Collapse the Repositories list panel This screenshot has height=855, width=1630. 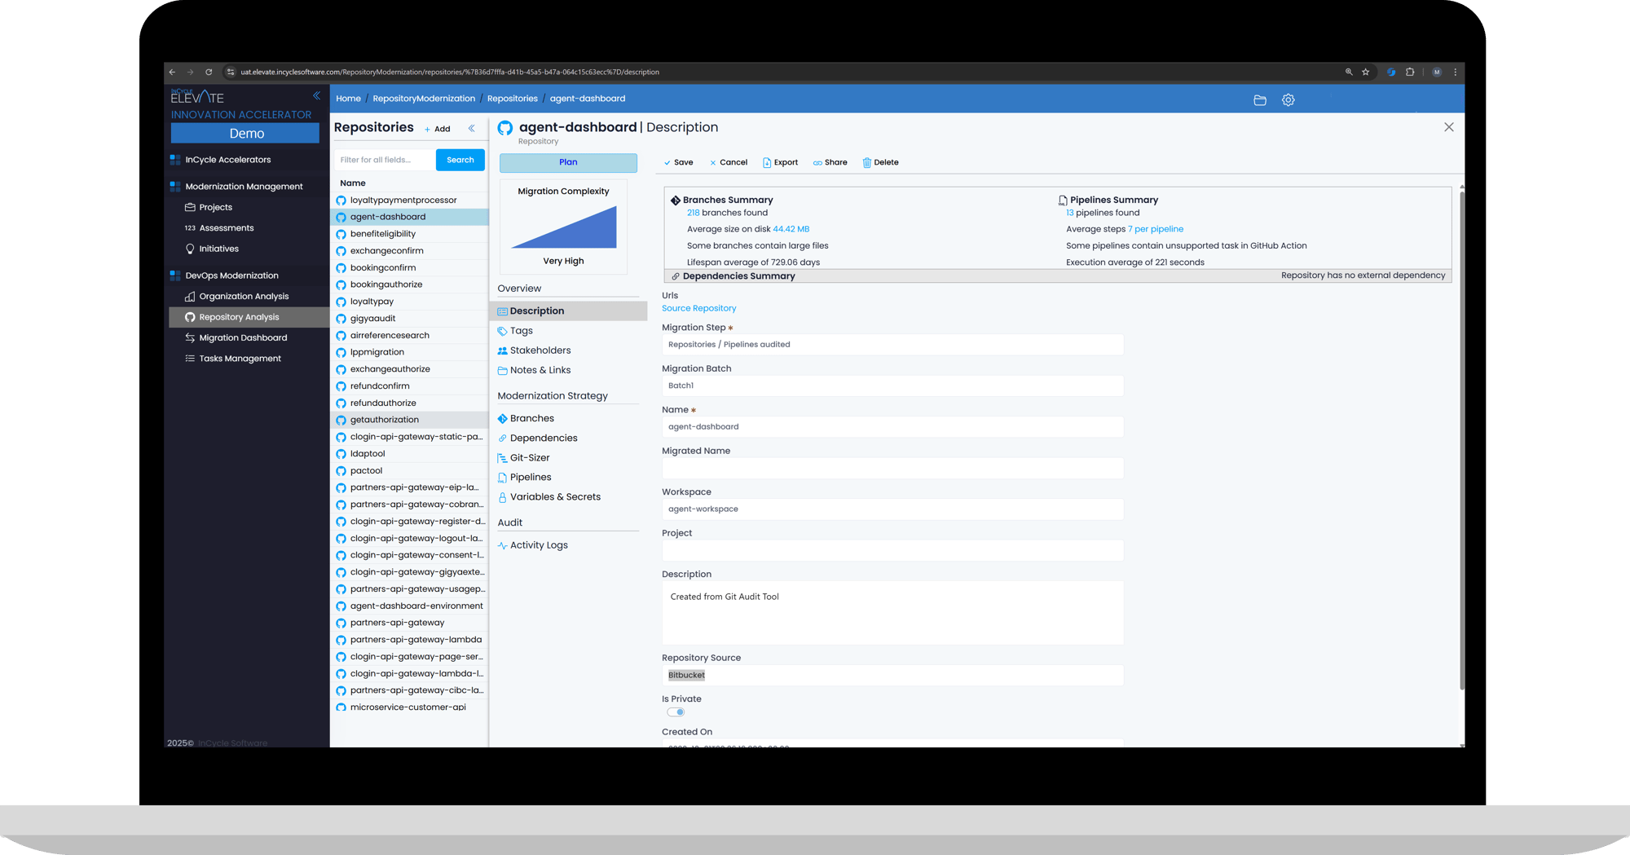(471, 128)
